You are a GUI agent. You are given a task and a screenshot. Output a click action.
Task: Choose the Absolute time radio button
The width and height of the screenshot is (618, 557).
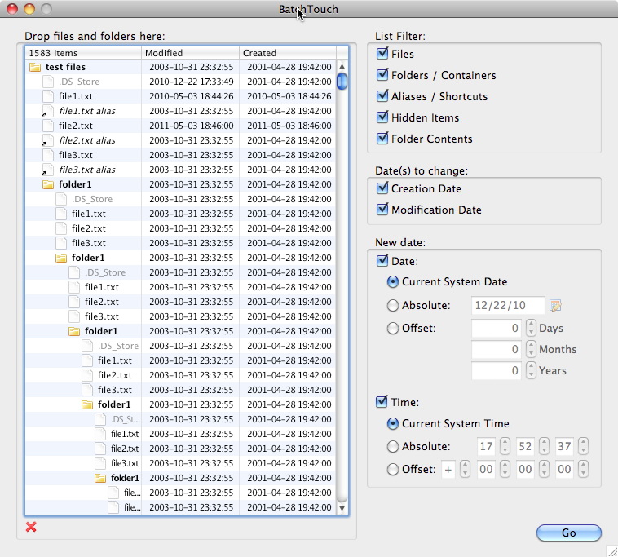click(x=392, y=447)
